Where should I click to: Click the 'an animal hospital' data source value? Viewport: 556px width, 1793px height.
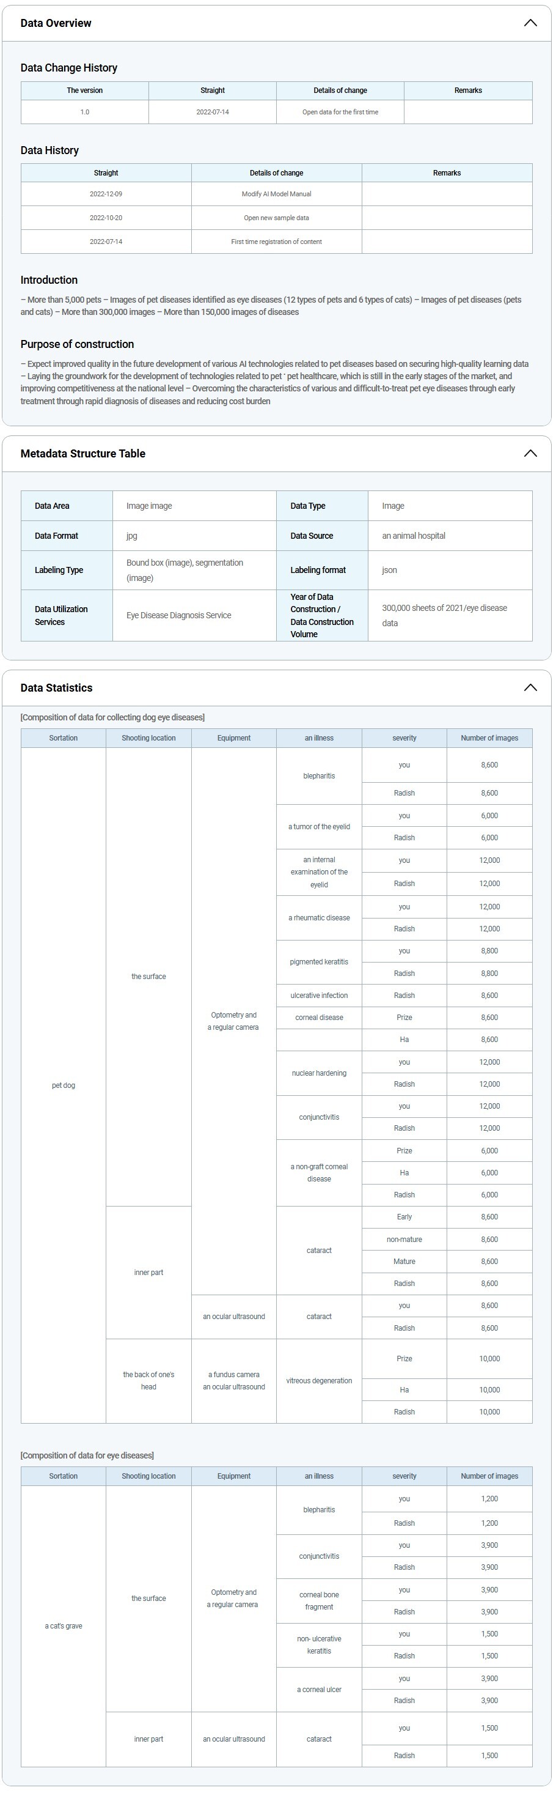pyautogui.click(x=414, y=536)
